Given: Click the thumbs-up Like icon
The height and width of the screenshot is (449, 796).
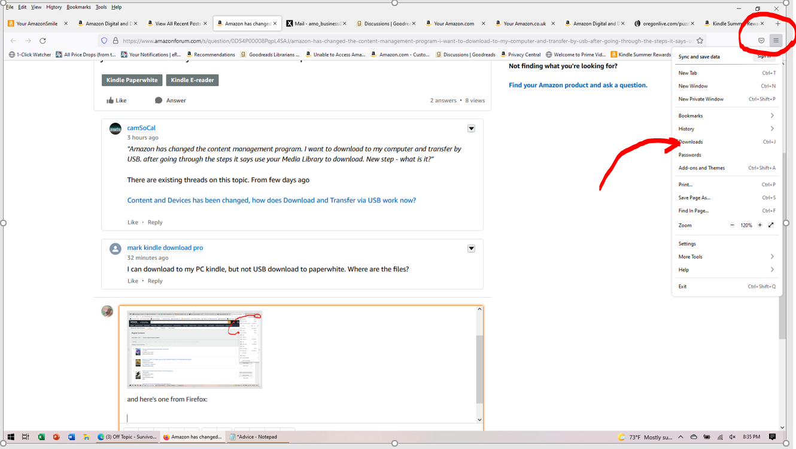Looking at the screenshot, I should pos(111,100).
